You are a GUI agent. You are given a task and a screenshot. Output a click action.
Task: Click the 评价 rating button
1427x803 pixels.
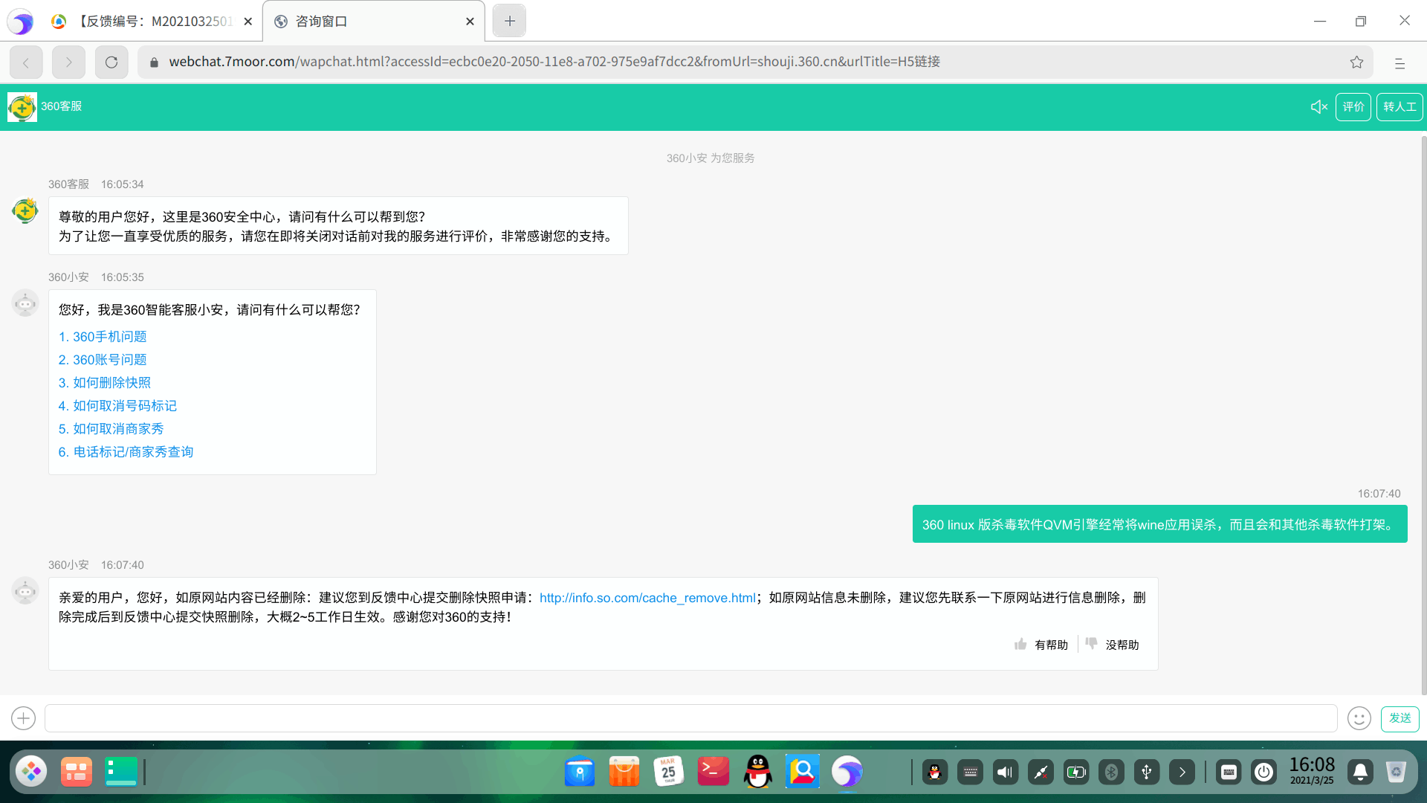pos(1353,107)
